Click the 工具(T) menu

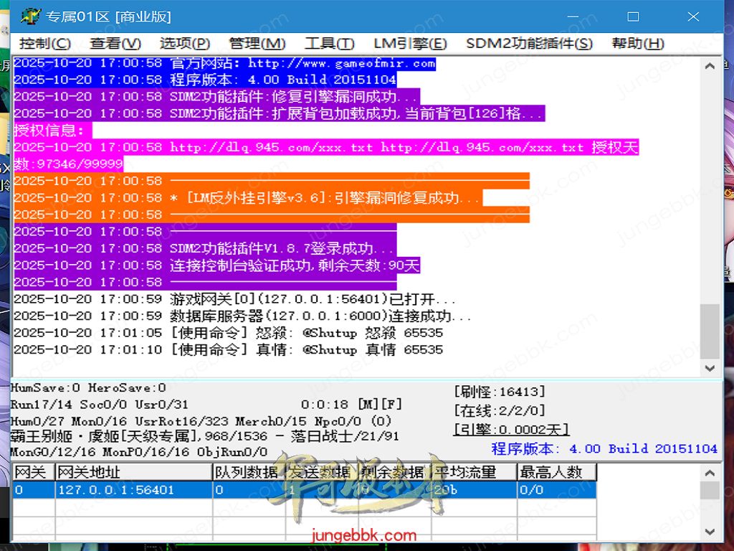pyautogui.click(x=329, y=43)
